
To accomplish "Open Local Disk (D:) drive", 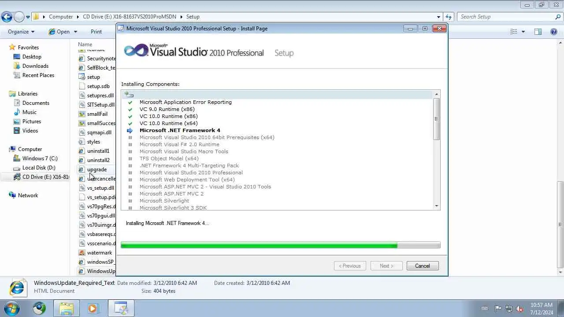I will point(39,167).
